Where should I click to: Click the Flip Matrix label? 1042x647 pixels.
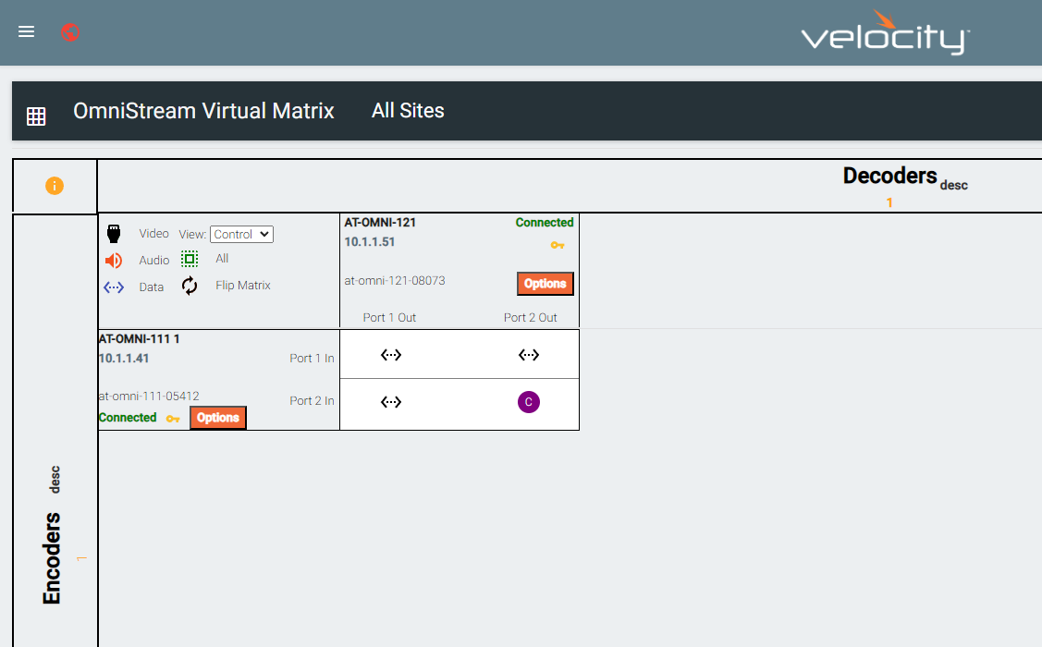(243, 285)
